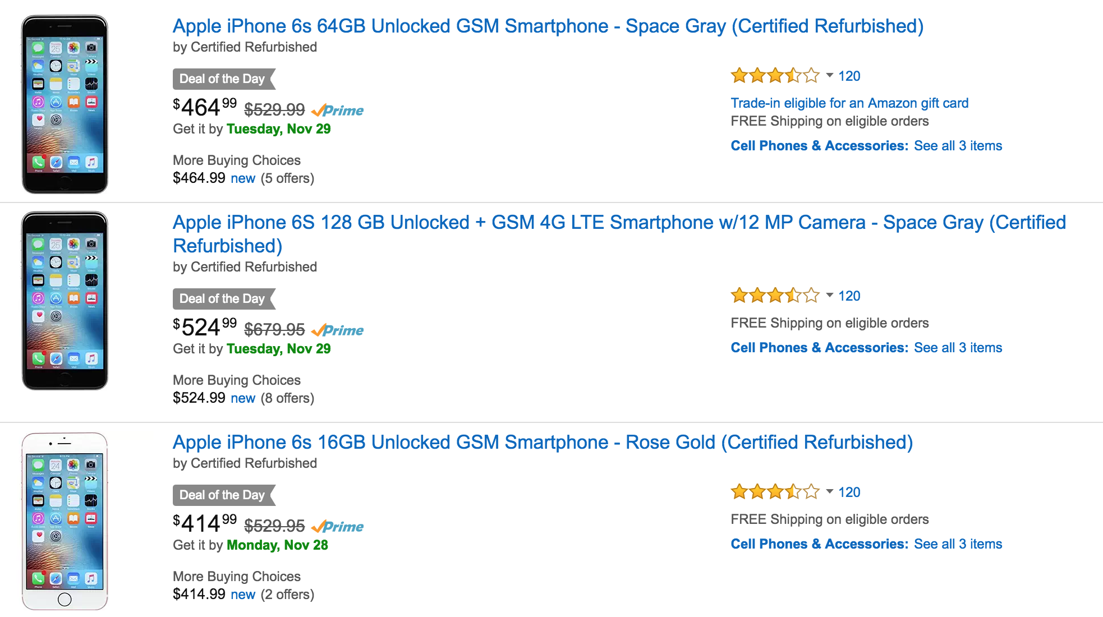Click Prime logo next to $414.99 price
Screen dimensions: 1103x617
pos(337,527)
